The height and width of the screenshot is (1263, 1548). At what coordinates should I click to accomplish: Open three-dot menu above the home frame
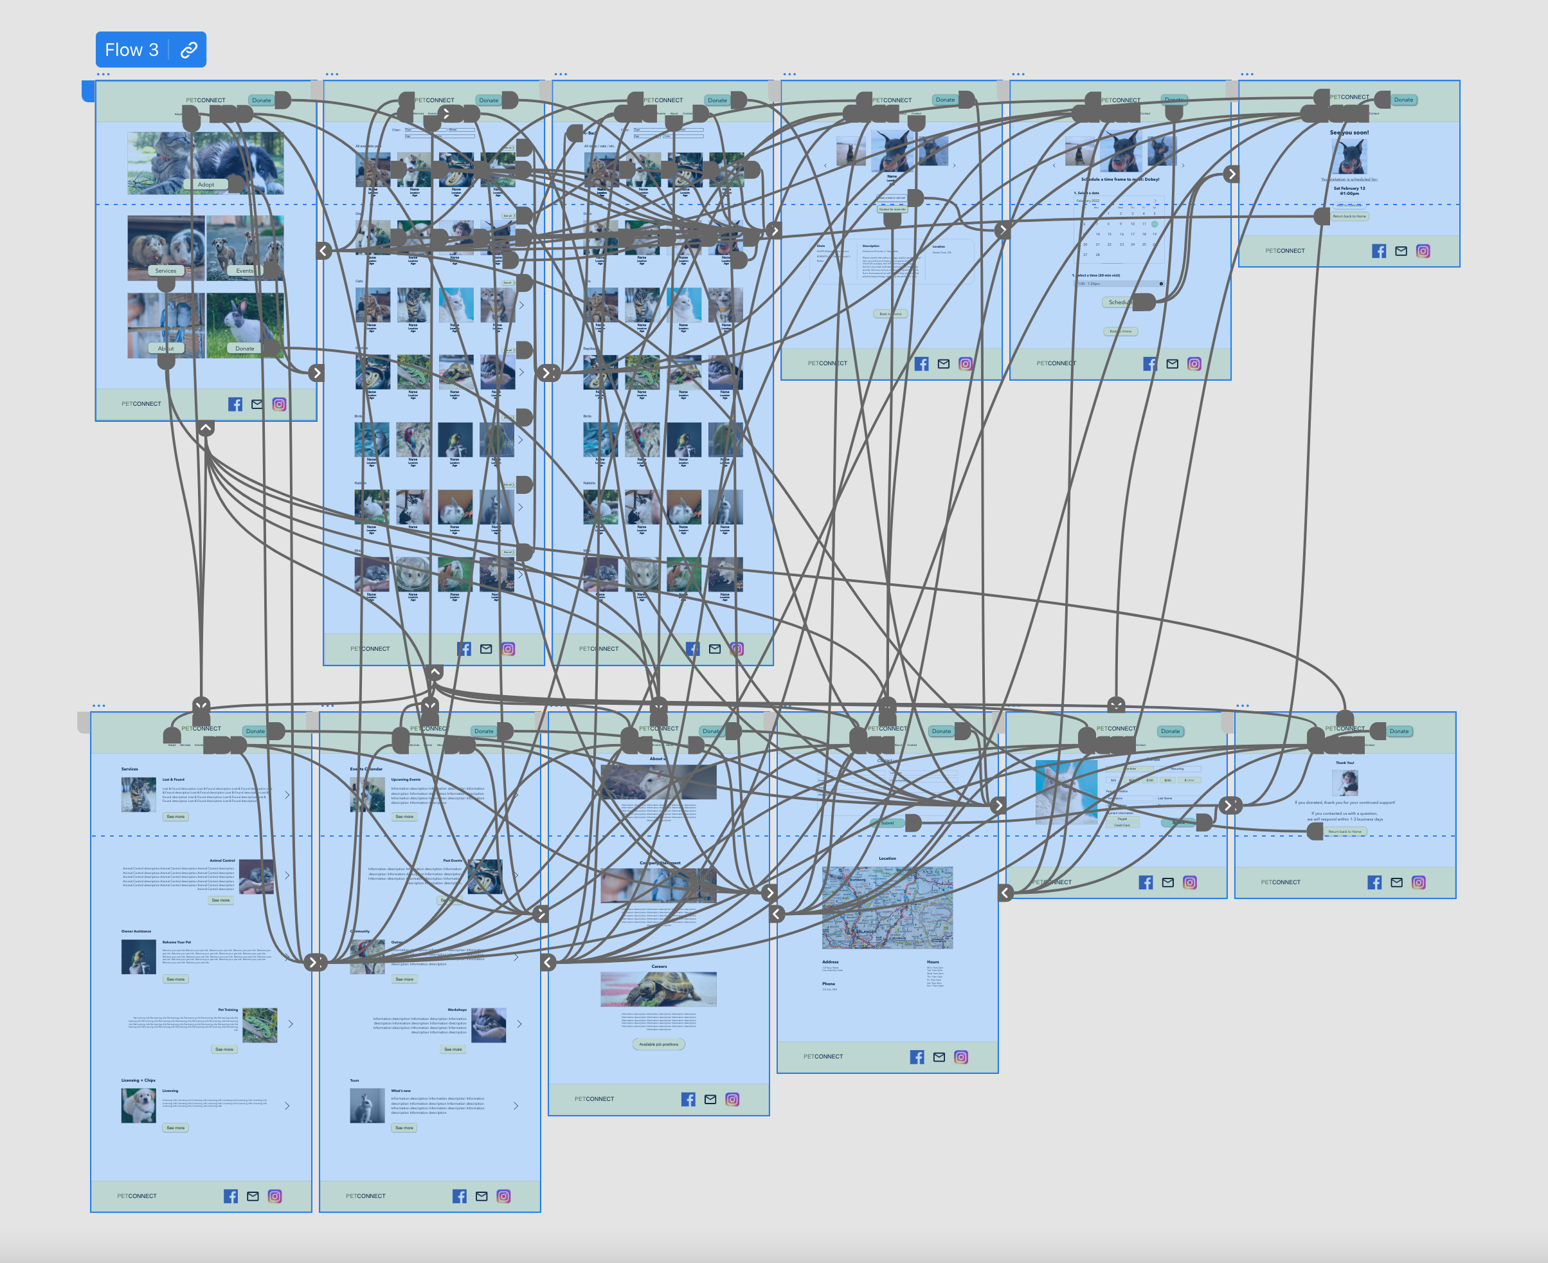(104, 74)
